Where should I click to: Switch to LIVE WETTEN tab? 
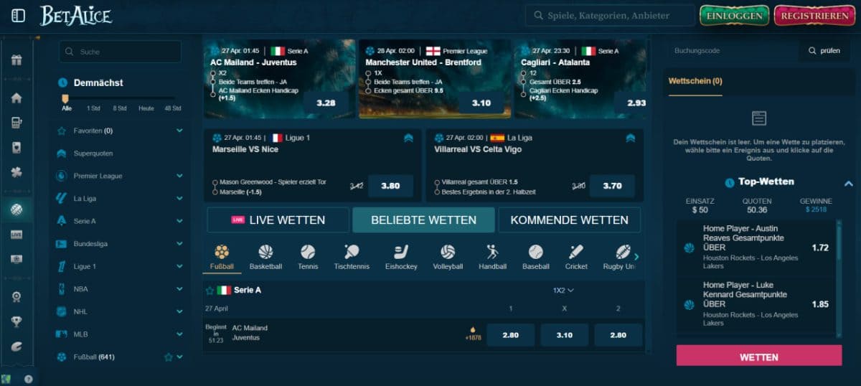[278, 220]
